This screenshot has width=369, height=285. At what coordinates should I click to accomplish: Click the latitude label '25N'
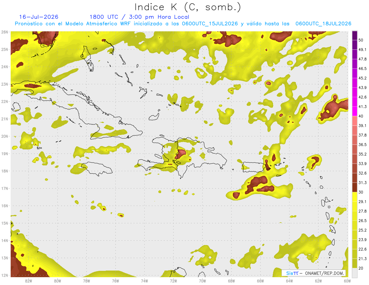(x=5, y=49)
